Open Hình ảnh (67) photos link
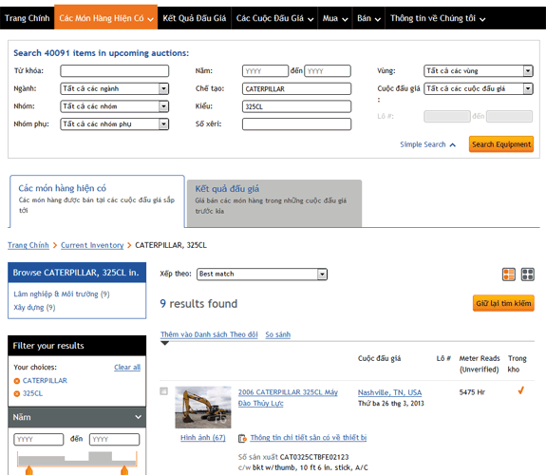 click(203, 438)
